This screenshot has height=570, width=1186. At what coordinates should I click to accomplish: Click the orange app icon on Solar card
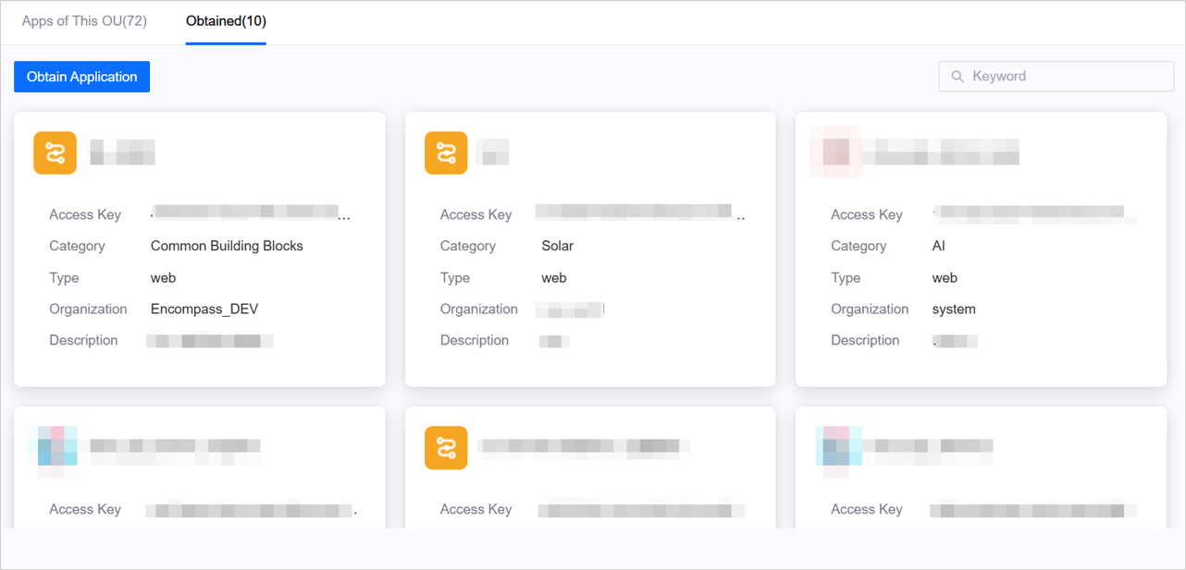point(446,152)
